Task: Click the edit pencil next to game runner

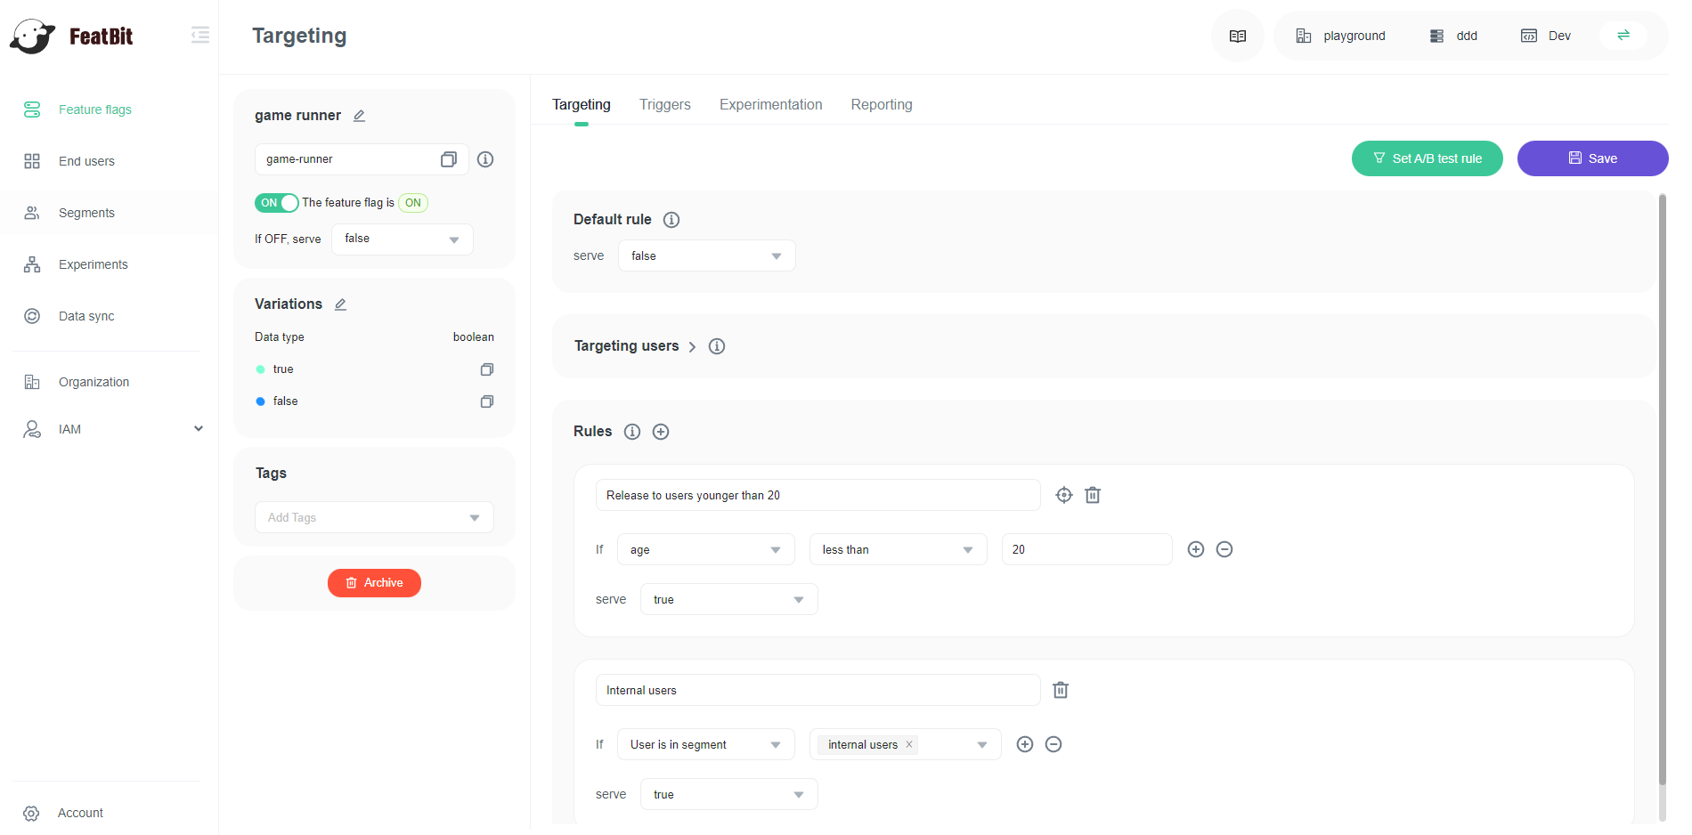Action: [x=360, y=116]
